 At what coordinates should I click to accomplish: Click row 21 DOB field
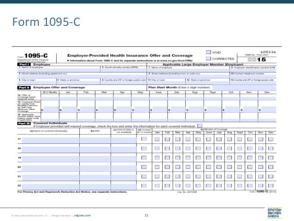(x=124, y=178)
